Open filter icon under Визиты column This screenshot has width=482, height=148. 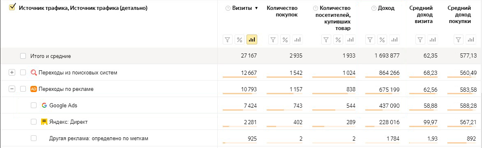point(228,40)
